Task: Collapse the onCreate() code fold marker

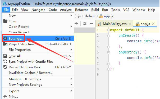Action: [108, 36]
